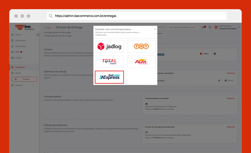
Task: Click the B2B people icon
Action: [12, 52]
